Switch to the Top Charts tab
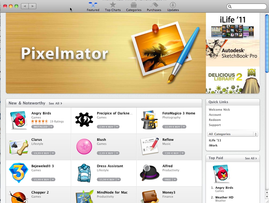Screen dimensions: 269x203 (x=113, y=7)
